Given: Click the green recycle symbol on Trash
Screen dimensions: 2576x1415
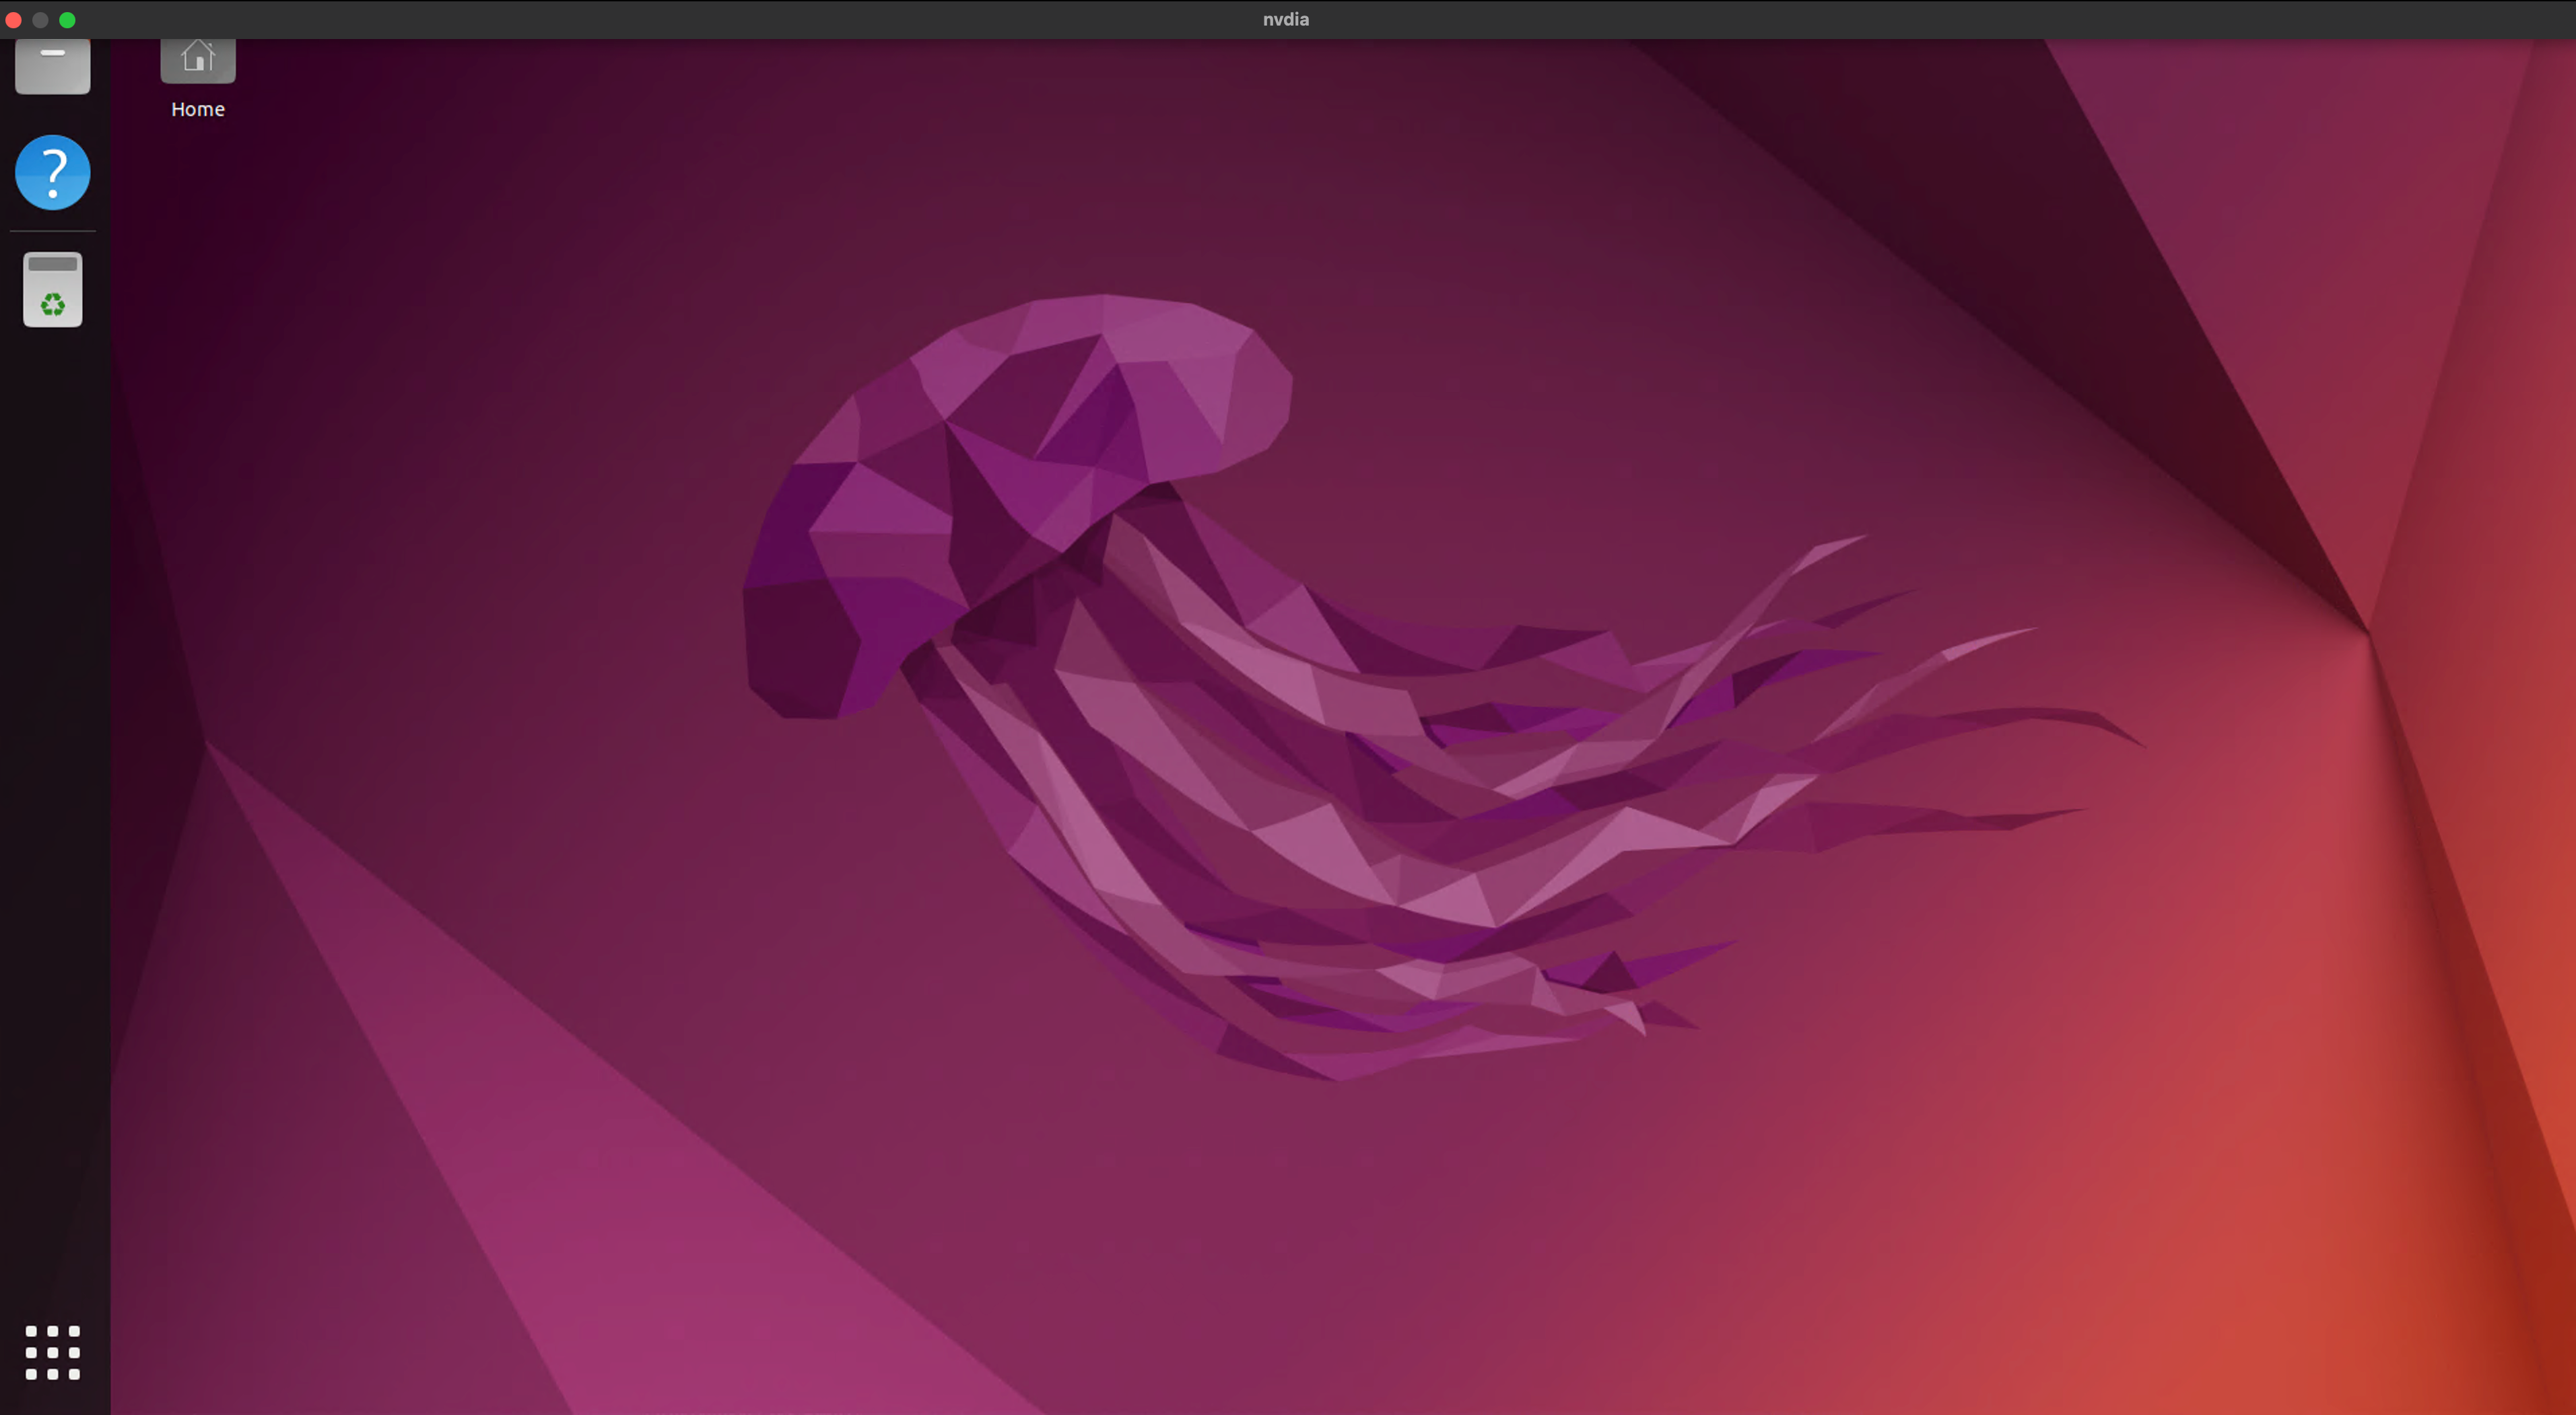Looking at the screenshot, I should point(53,304).
